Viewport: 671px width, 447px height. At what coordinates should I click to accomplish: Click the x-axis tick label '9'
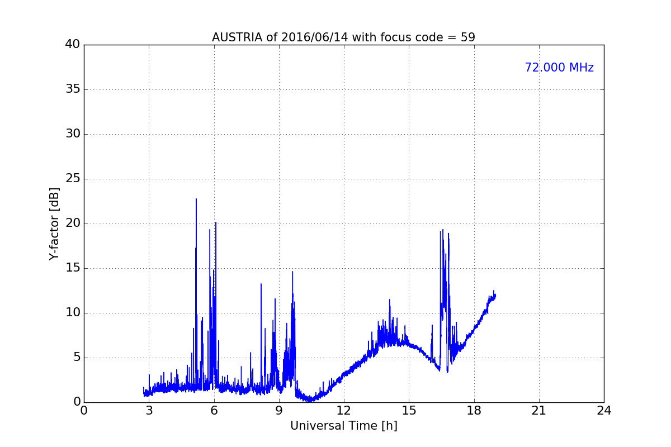pos(279,411)
